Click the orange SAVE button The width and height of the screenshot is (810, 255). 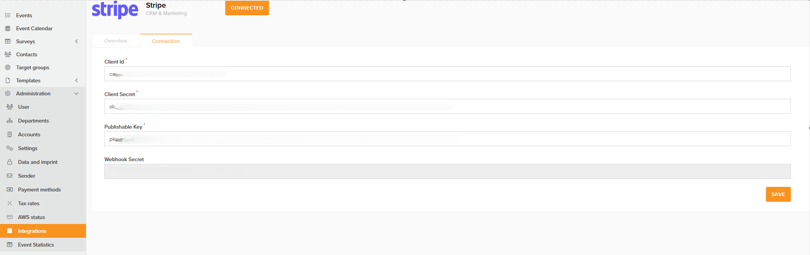(x=778, y=194)
